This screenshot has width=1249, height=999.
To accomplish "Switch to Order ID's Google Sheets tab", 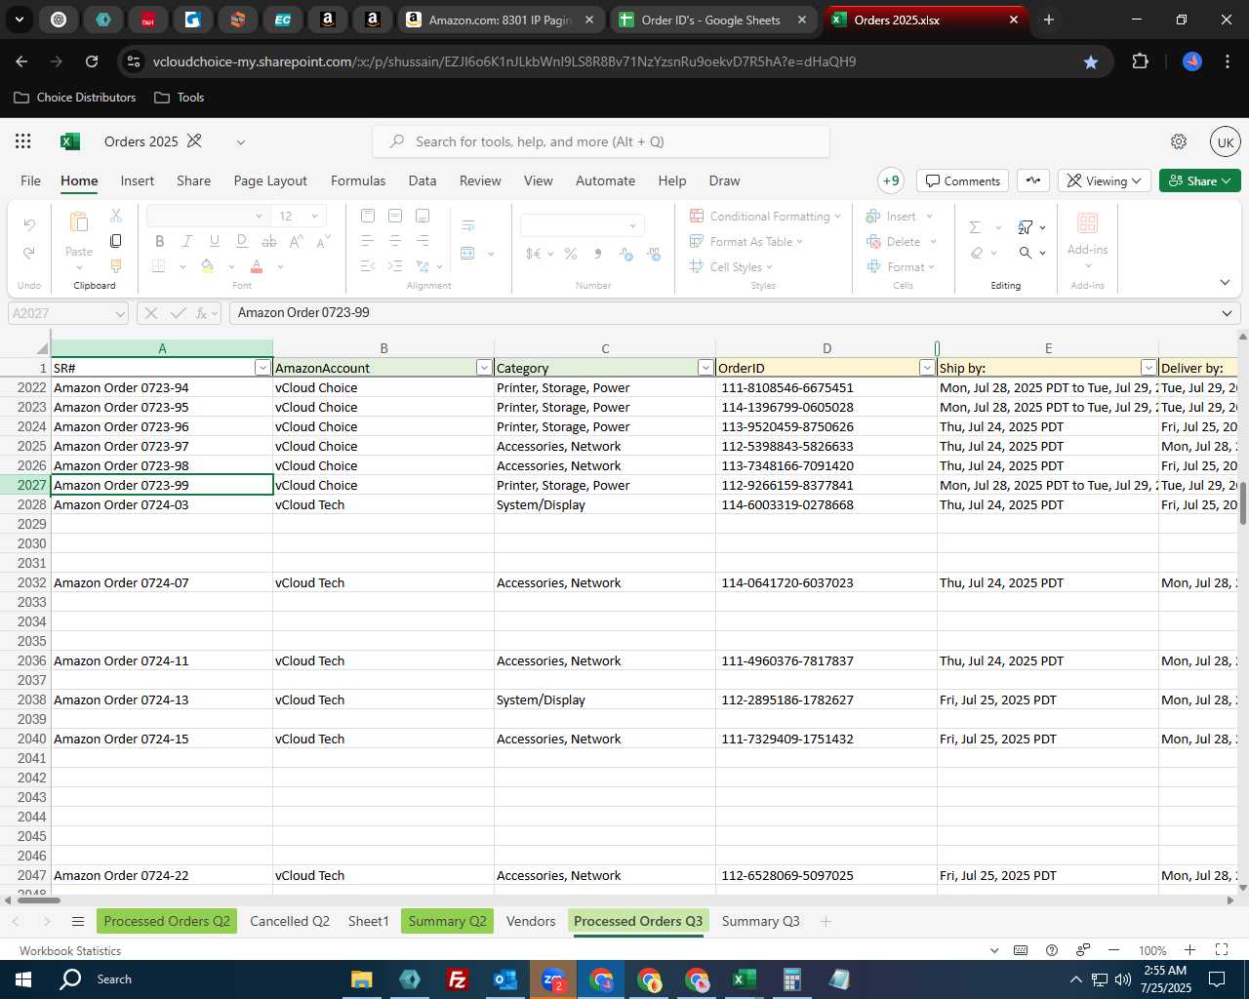I will [x=715, y=20].
